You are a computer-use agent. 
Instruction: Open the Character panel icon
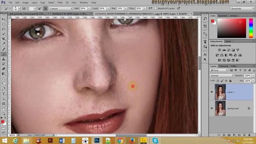[x=205, y=54]
